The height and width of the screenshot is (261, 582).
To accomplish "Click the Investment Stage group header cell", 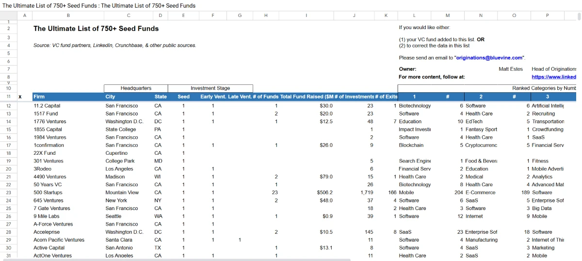I will point(210,88).
